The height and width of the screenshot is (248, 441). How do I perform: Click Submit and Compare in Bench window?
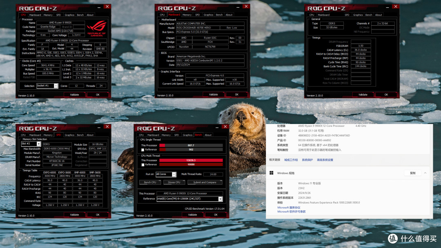click(x=205, y=182)
